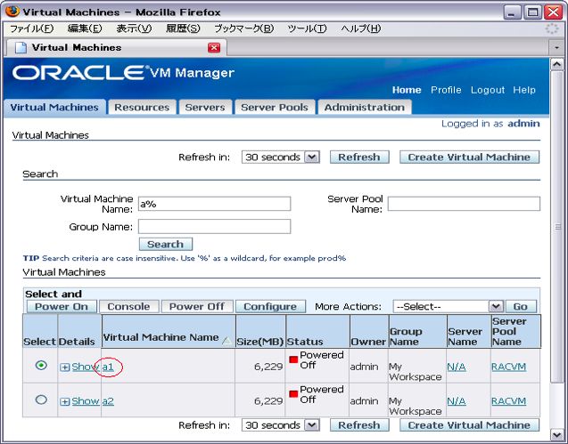
Task: Click the plus icon next to a1 Show
Action: click(64, 367)
